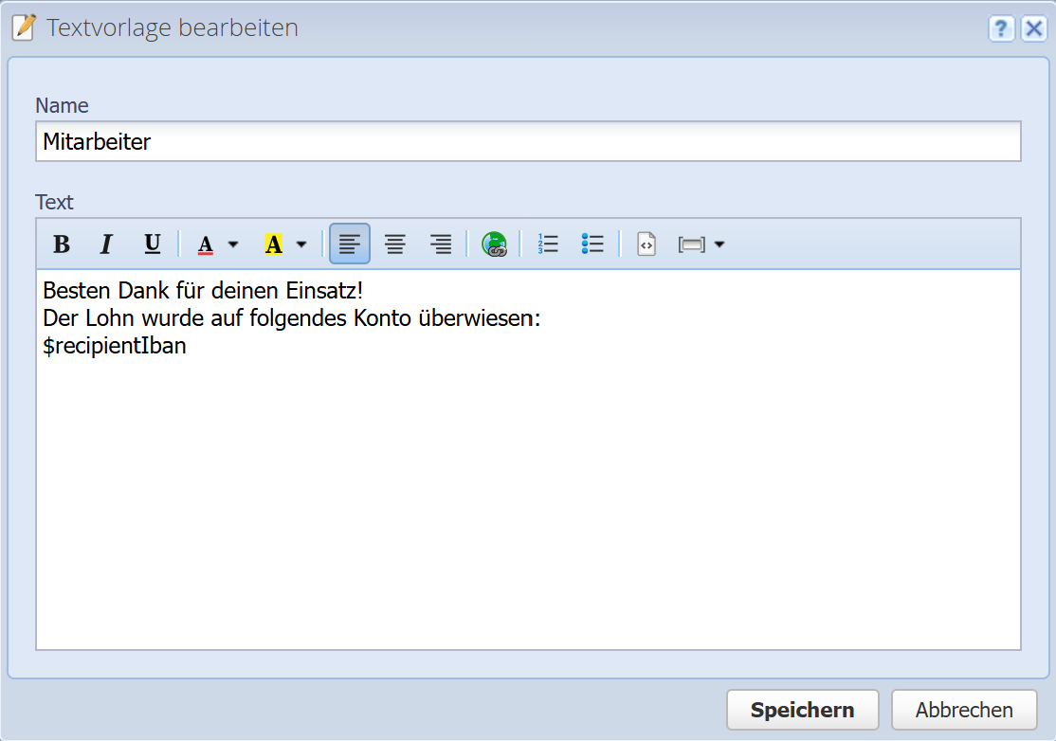
Task: Align text to the left
Action: [x=350, y=244]
